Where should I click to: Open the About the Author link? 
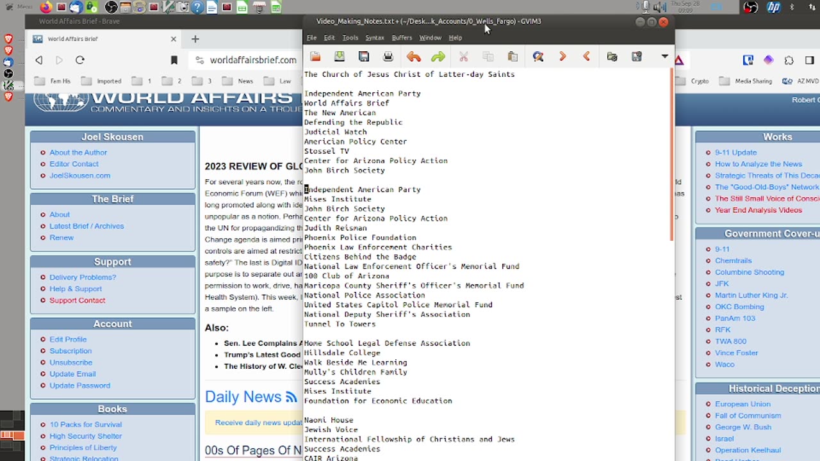click(78, 152)
